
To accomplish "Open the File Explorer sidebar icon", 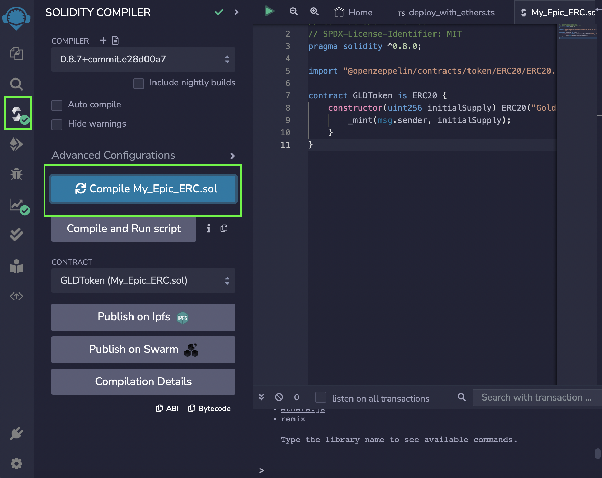I will (16, 53).
